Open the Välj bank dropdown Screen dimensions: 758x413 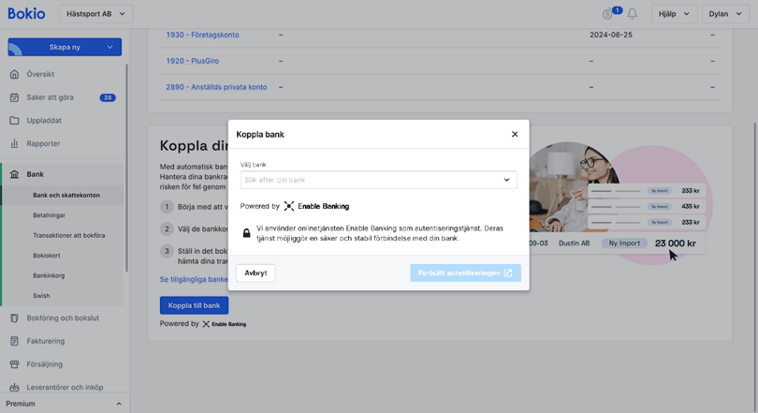(x=377, y=180)
